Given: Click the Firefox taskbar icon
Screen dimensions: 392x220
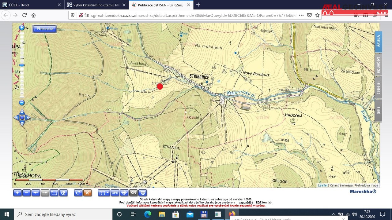Looking at the screenshot, I should [232, 214].
